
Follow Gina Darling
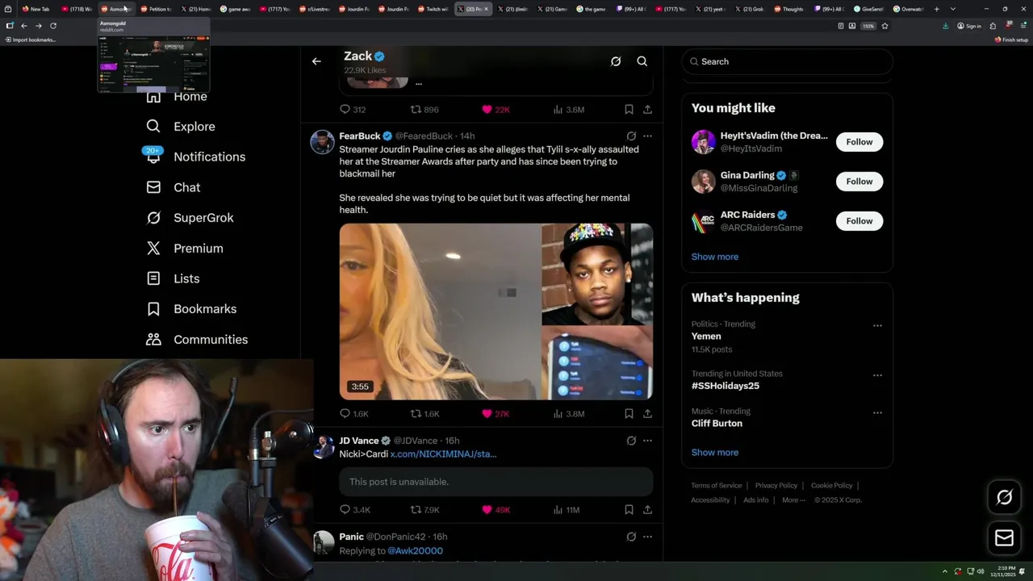point(859,182)
